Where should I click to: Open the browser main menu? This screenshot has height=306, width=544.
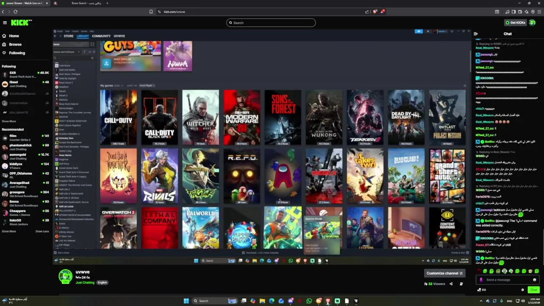click(539, 12)
